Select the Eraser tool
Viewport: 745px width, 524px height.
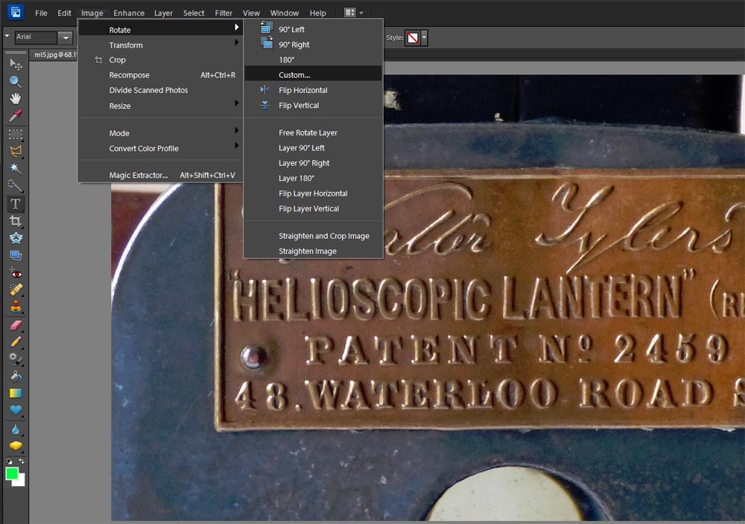click(x=16, y=325)
